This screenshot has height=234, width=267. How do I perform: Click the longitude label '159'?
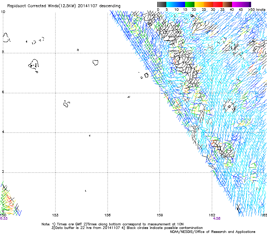[x=159, y=215]
